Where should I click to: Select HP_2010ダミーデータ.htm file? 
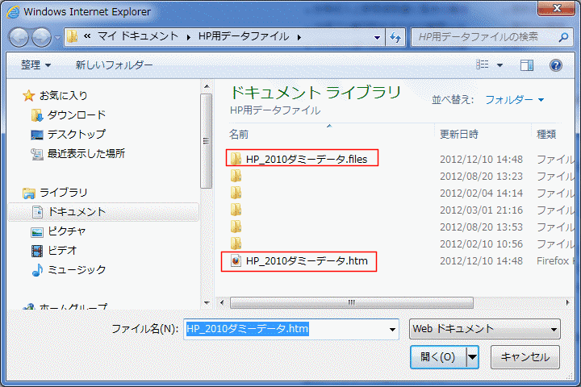[x=299, y=261]
